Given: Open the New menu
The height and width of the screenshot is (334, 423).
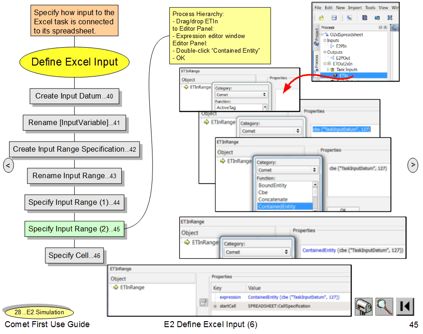Looking at the screenshot, I should click(340, 8).
